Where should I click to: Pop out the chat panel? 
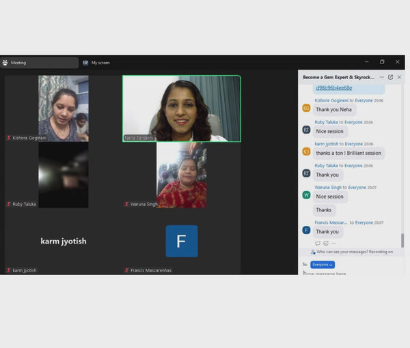coord(390,77)
